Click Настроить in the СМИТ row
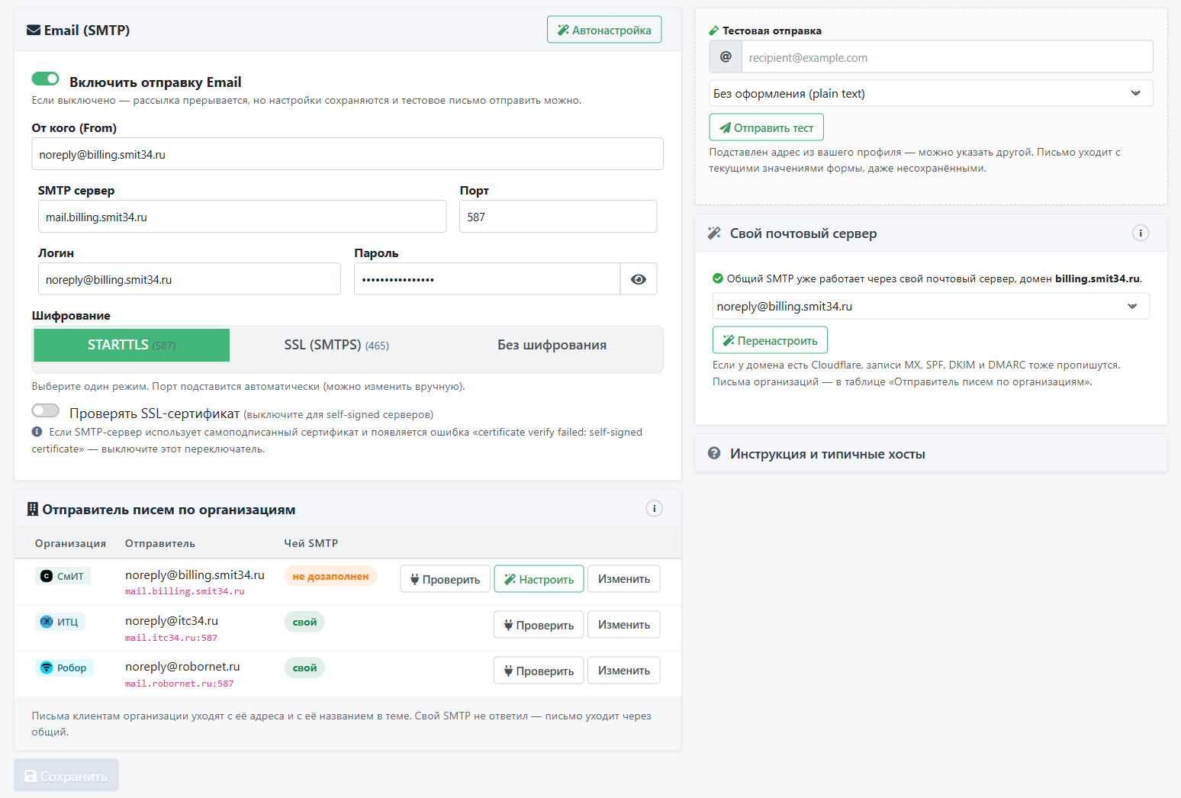This screenshot has height=798, width=1181. click(x=539, y=579)
